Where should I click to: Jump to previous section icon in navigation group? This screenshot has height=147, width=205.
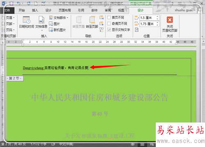(101, 18)
